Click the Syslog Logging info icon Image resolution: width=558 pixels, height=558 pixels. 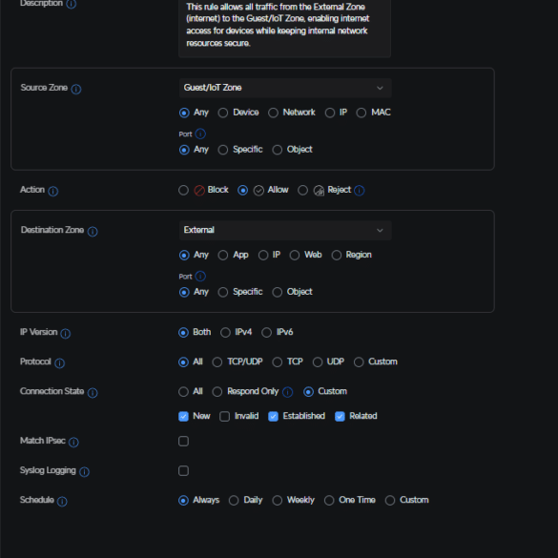point(84,471)
